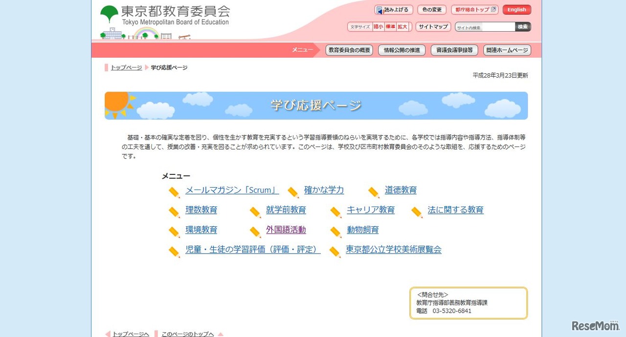Click pencil icon beside 確かな学力
Viewport: 626px width, 337px height.
(293, 192)
